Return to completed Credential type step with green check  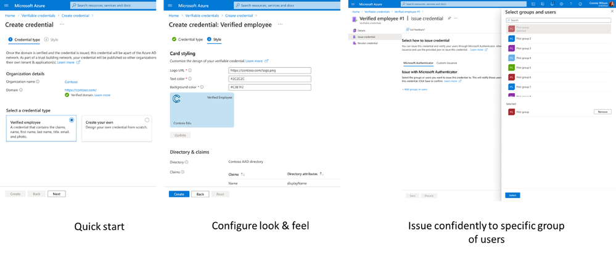click(x=187, y=39)
